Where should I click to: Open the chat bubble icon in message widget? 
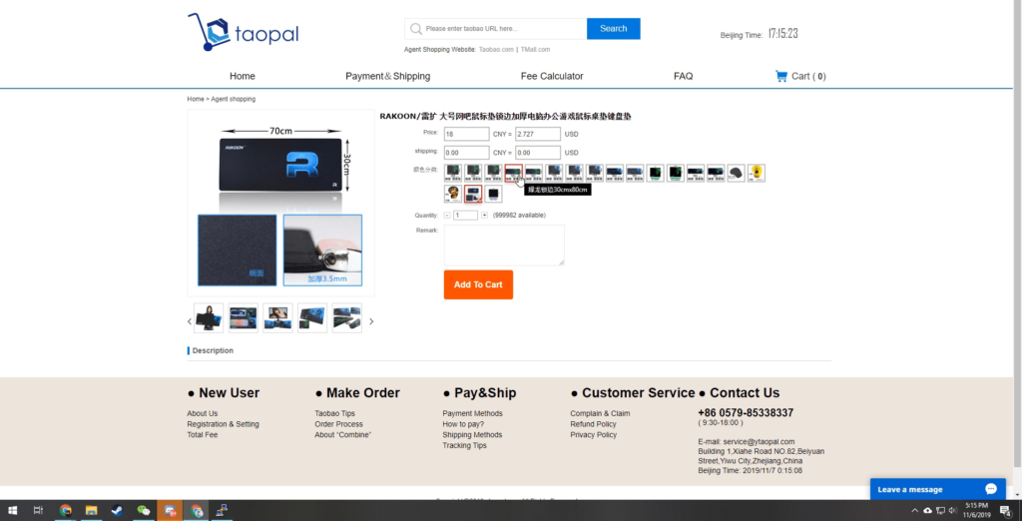tap(991, 489)
